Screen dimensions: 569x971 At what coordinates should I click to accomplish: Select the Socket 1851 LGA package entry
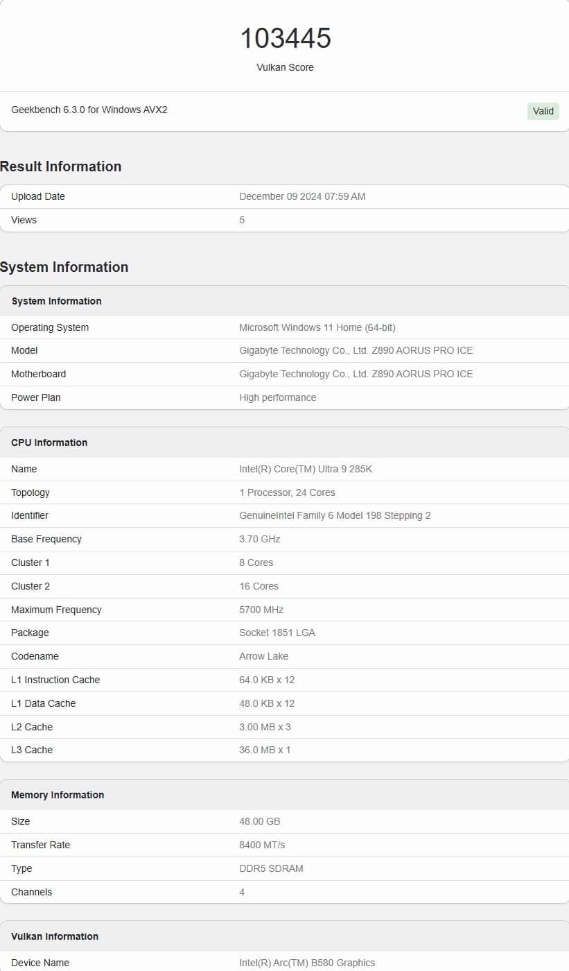click(278, 632)
